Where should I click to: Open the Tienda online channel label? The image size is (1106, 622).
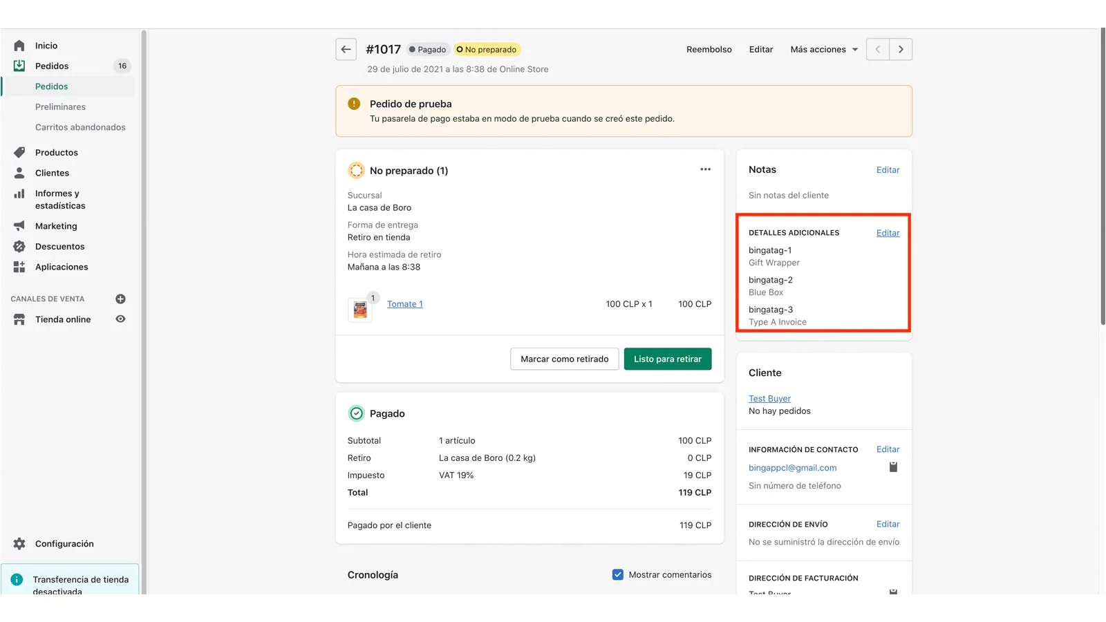[x=63, y=319]
